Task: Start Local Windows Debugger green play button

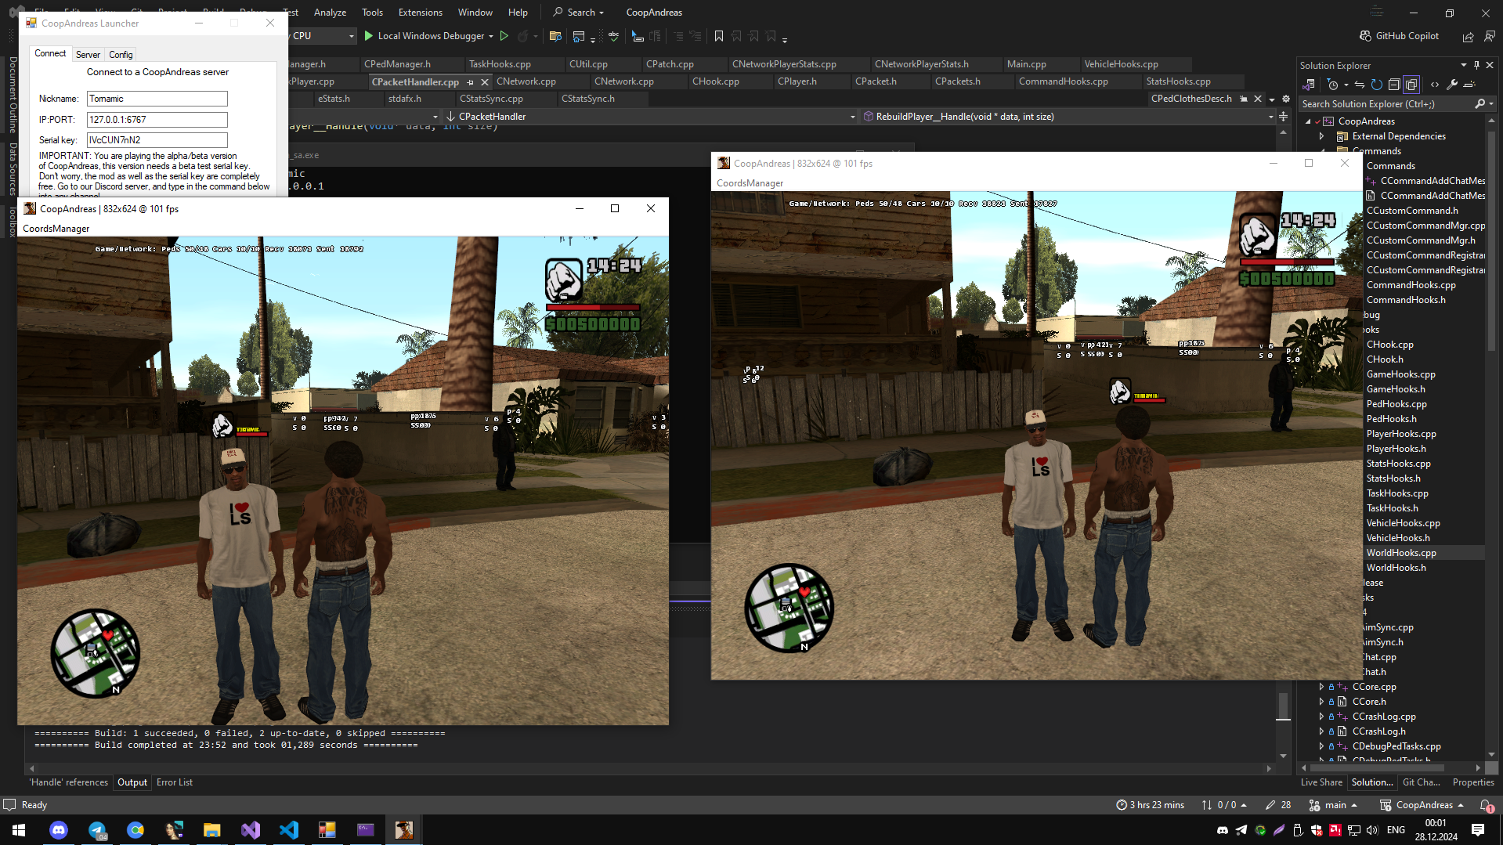Action: click(368, 36)
